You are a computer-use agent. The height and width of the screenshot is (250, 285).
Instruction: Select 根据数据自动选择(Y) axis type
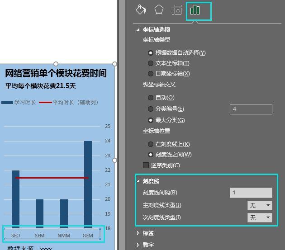(177, 53)
